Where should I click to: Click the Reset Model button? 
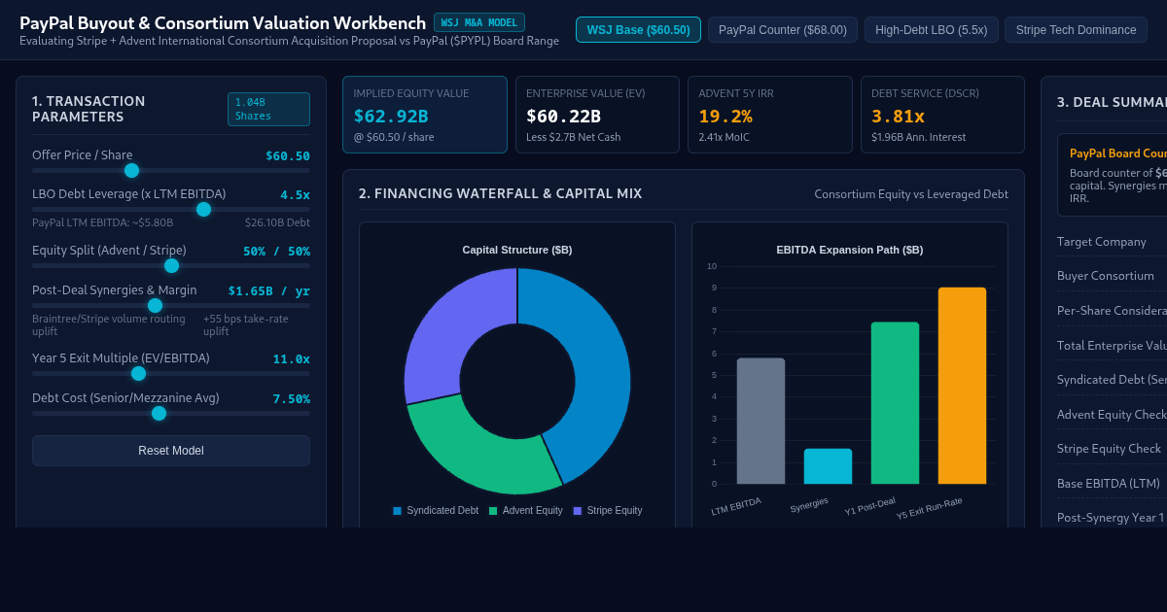pos(171,451)
